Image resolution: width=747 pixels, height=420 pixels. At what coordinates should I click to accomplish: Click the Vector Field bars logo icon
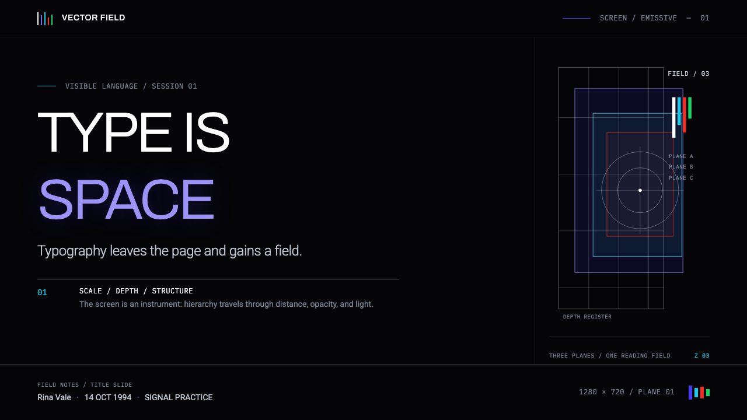click(x=45, y=19)
